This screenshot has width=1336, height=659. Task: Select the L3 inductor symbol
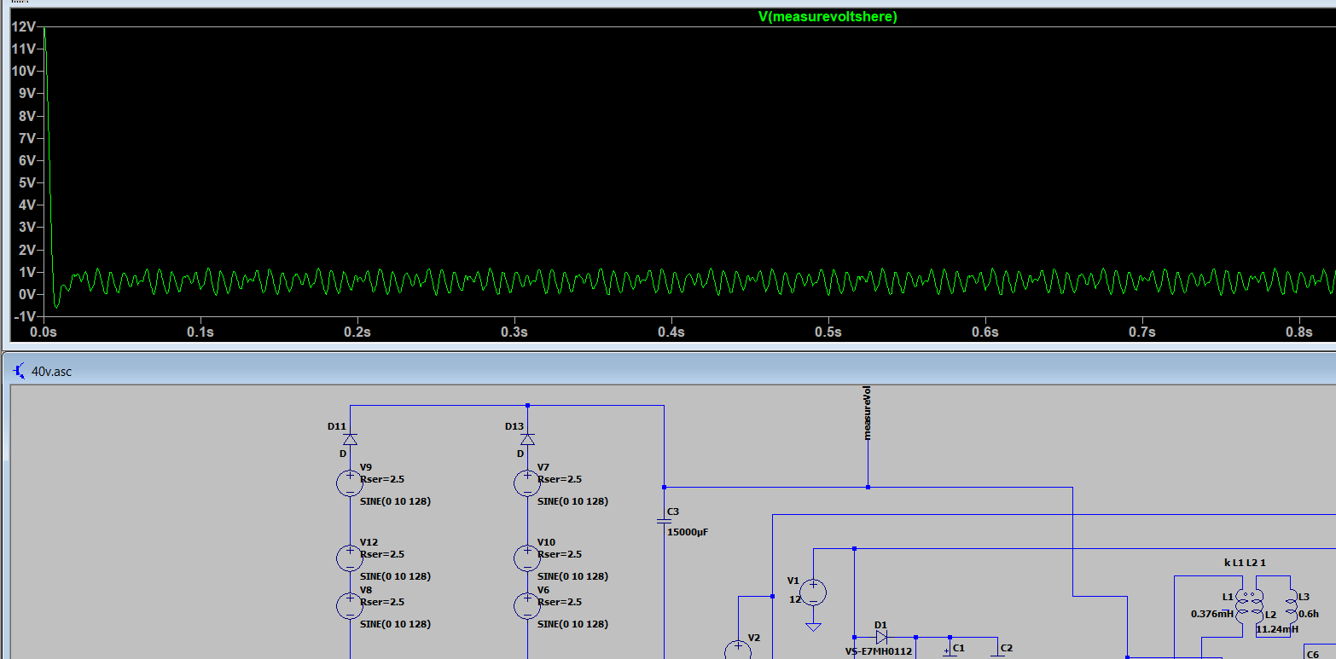point(1291,605)
